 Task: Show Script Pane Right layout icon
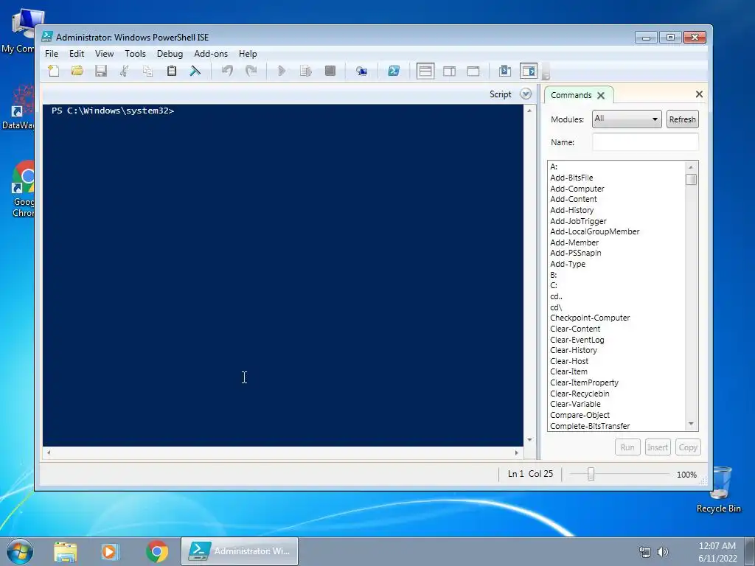[449, 71]
